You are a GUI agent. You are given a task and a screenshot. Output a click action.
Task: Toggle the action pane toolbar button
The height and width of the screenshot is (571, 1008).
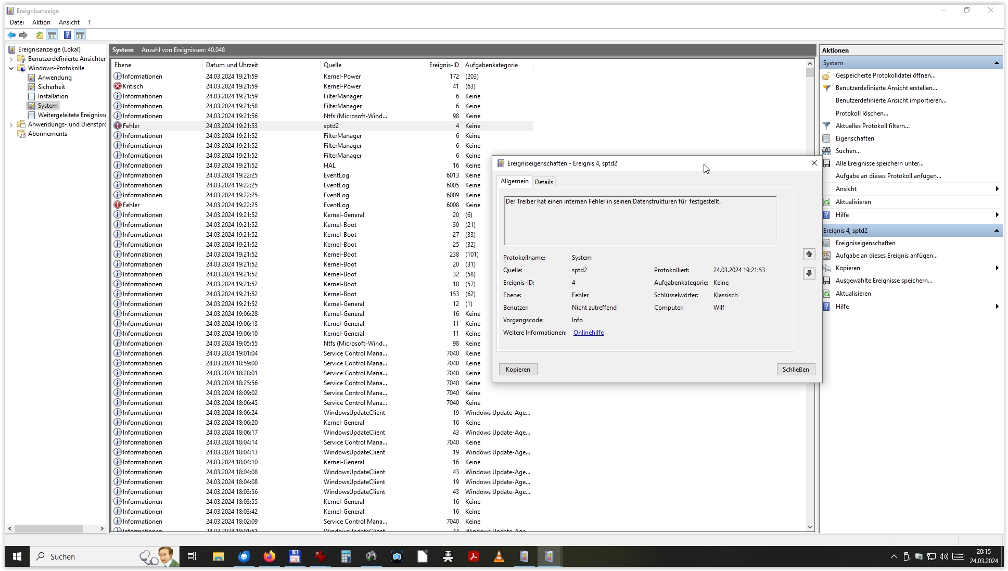[x=80, y=35]
